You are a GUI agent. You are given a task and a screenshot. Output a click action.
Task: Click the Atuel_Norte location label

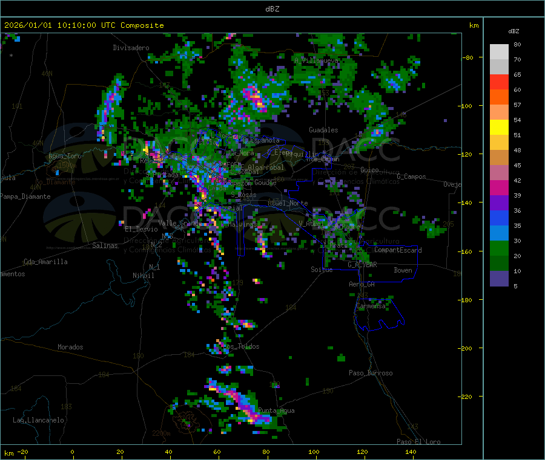tap(288, 203)
